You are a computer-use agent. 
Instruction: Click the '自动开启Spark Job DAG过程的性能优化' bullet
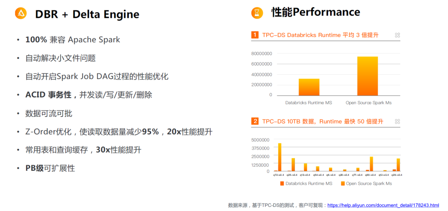[x=97, y=77]
